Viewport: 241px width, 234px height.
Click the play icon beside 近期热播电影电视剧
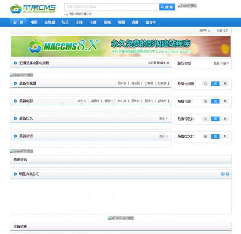coord(14,63)
